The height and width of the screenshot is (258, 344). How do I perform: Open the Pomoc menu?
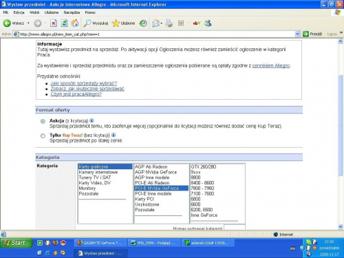tap(90, 12)
